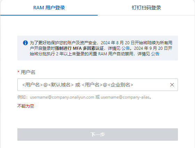Click the red required asterisk

click(18, 72)
